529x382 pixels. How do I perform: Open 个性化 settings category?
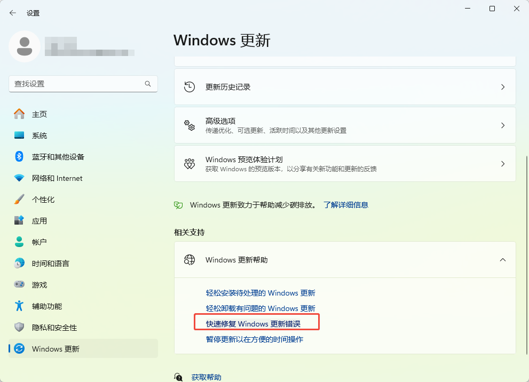83,199
